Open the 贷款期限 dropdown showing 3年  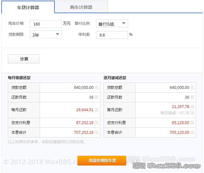pos(46,35)
